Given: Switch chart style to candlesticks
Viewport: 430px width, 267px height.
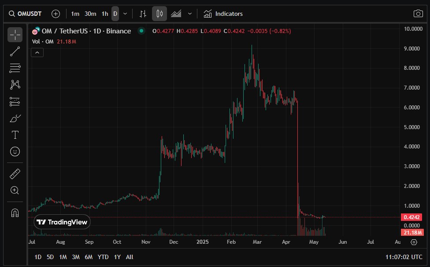Looking at the screenshot, I should pyautogui.click(x=159, y=14).
